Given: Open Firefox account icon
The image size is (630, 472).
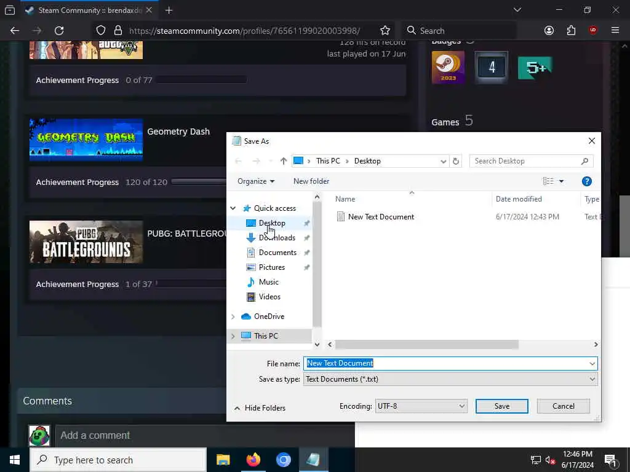Looking at the screenshot, I should point(549,31).
